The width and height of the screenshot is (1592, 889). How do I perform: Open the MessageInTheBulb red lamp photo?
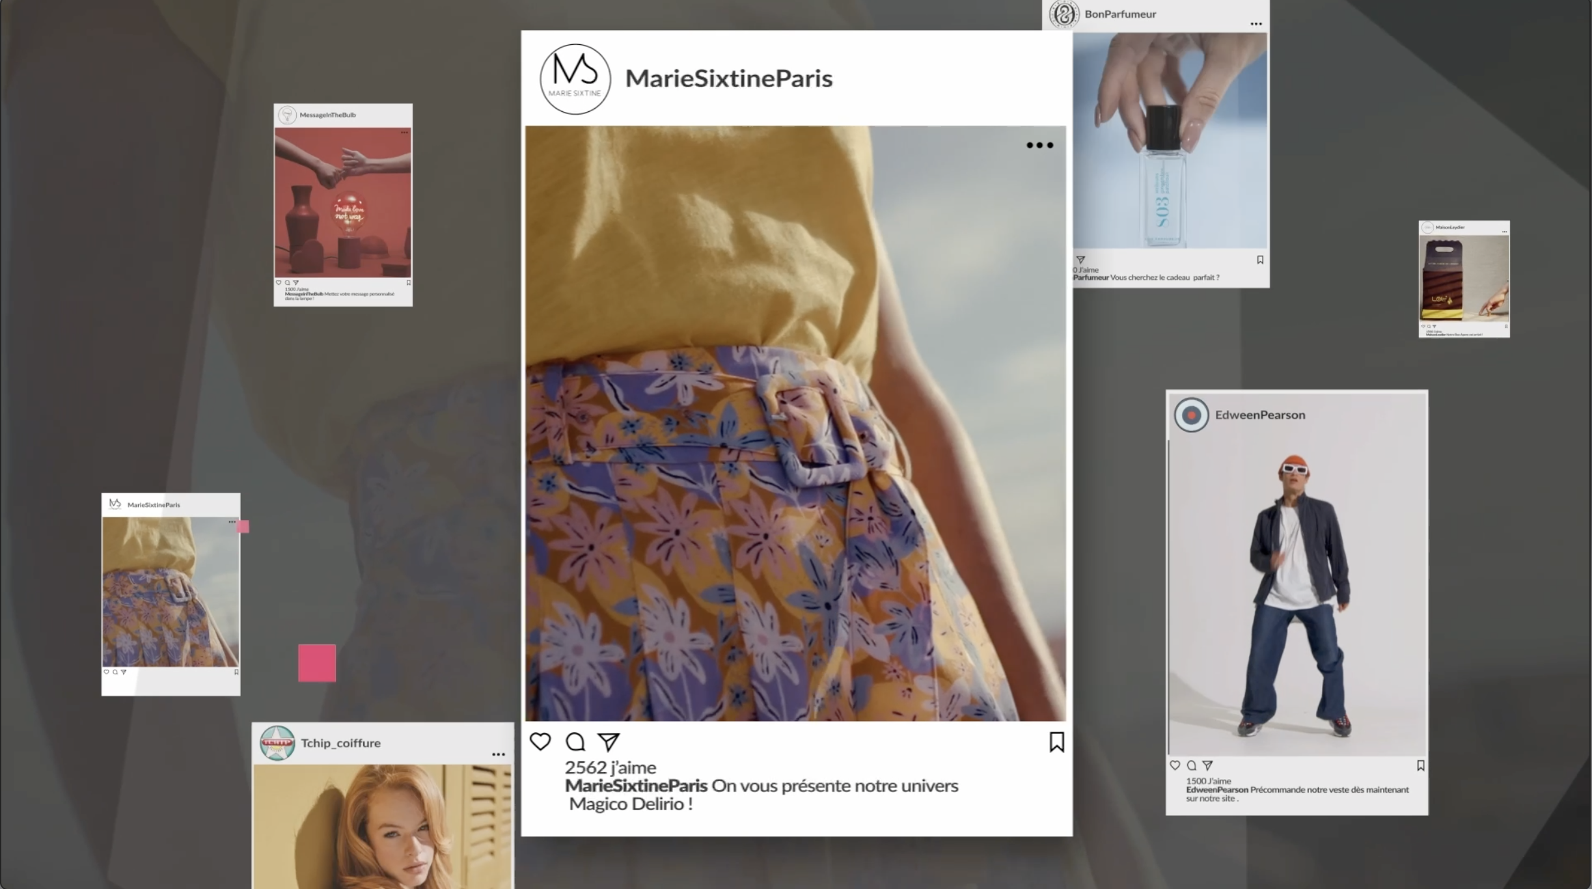tap(342, 202)
